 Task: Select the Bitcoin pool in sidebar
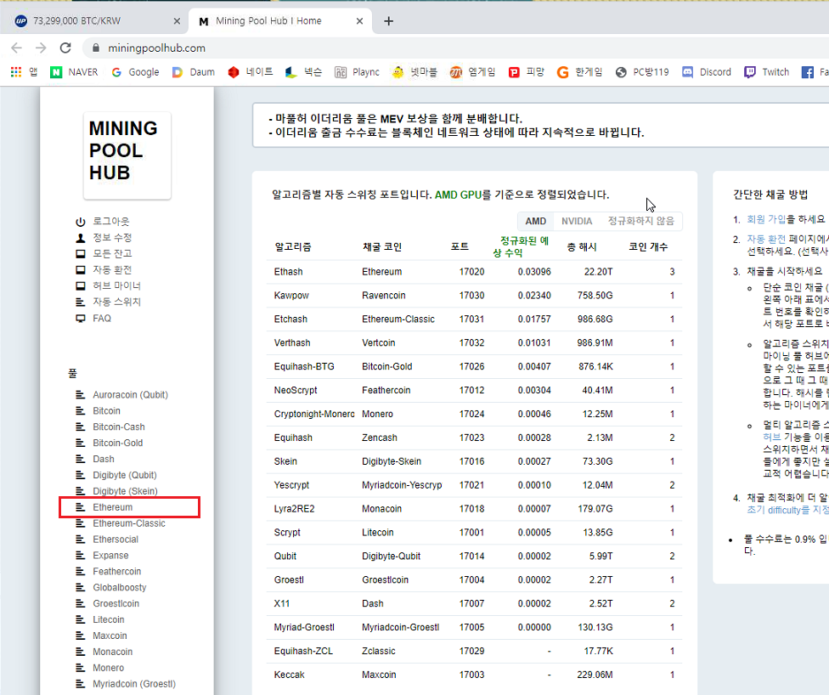click(x=106, y=410)
